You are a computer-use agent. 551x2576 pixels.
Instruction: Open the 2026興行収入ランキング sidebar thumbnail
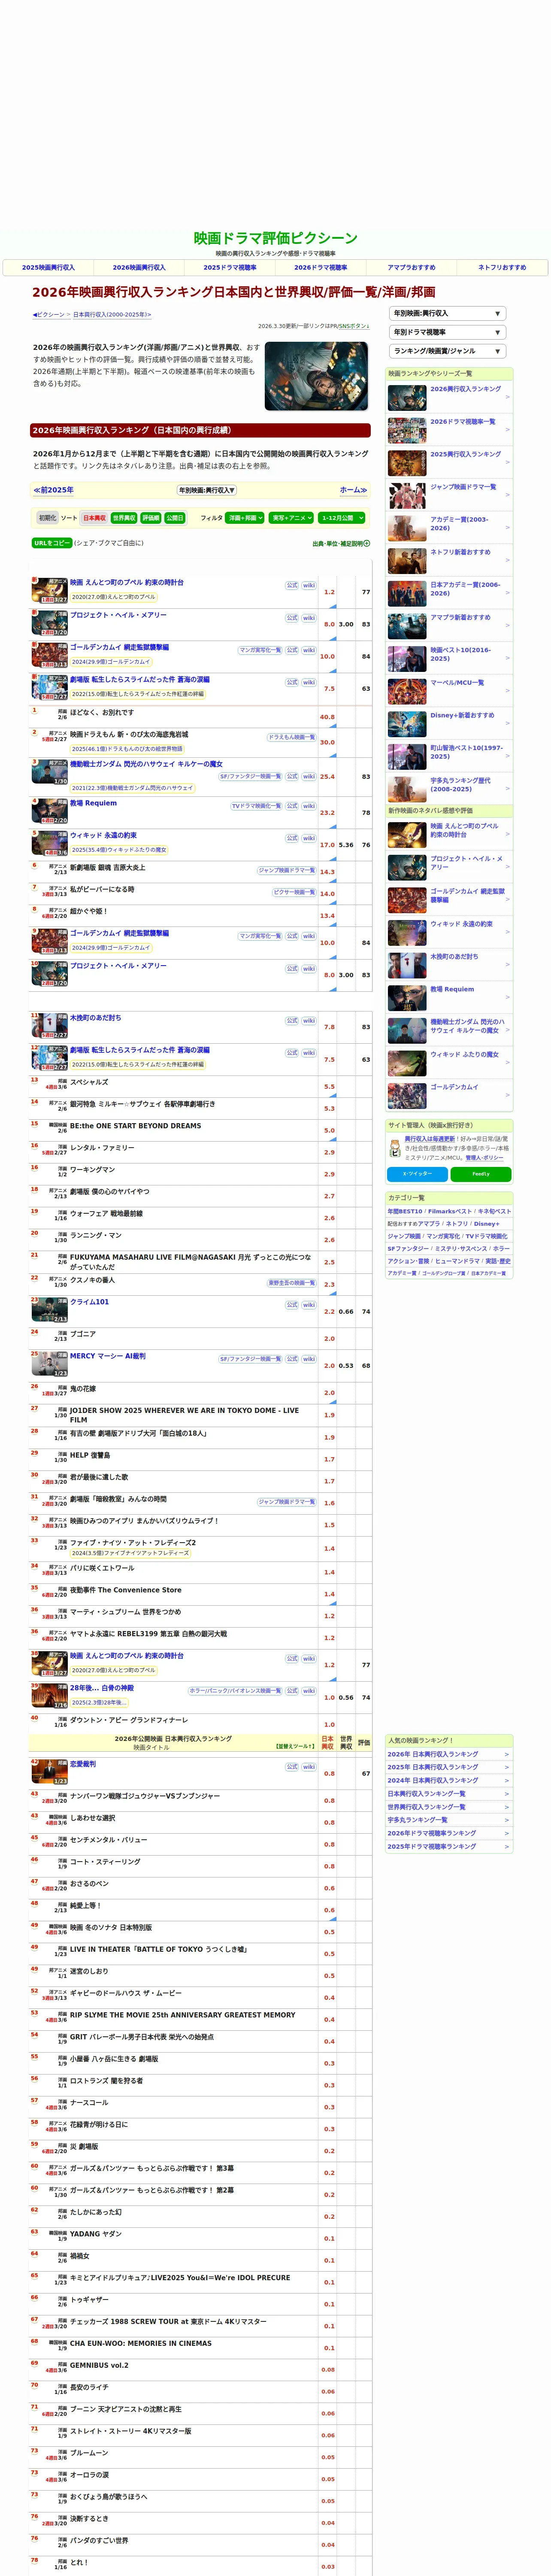coord(407,397)
